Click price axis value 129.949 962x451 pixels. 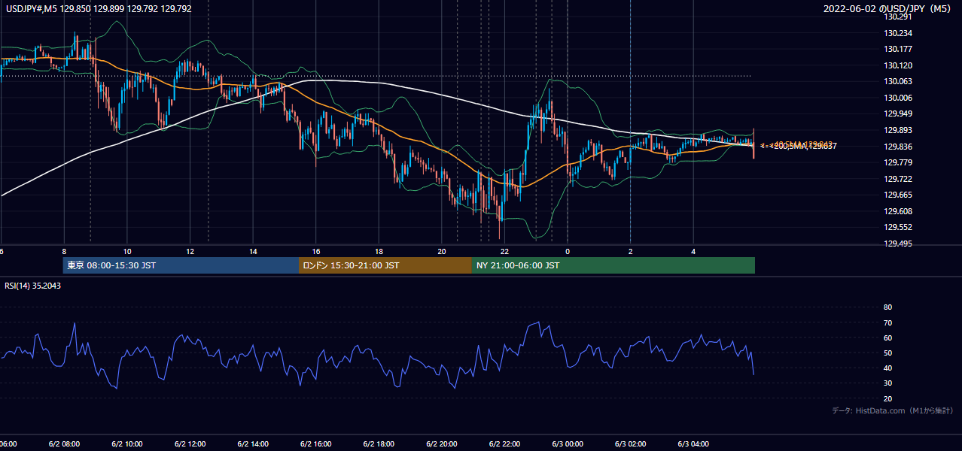click(x=897, y=114)
